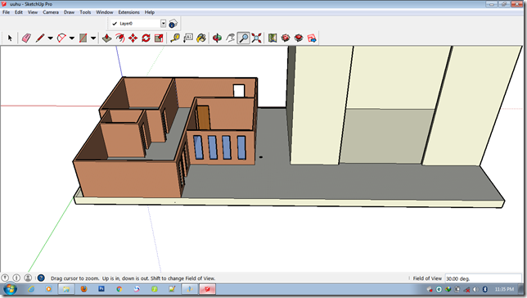Choose the Offset tool
The width and height of the screenshot is (527, 298).
[120, 38]
